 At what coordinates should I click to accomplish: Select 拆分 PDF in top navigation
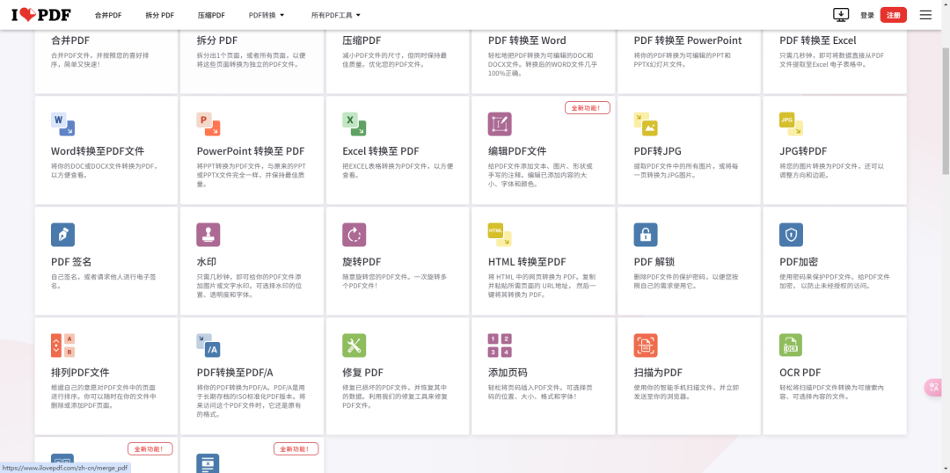[160, 15]
